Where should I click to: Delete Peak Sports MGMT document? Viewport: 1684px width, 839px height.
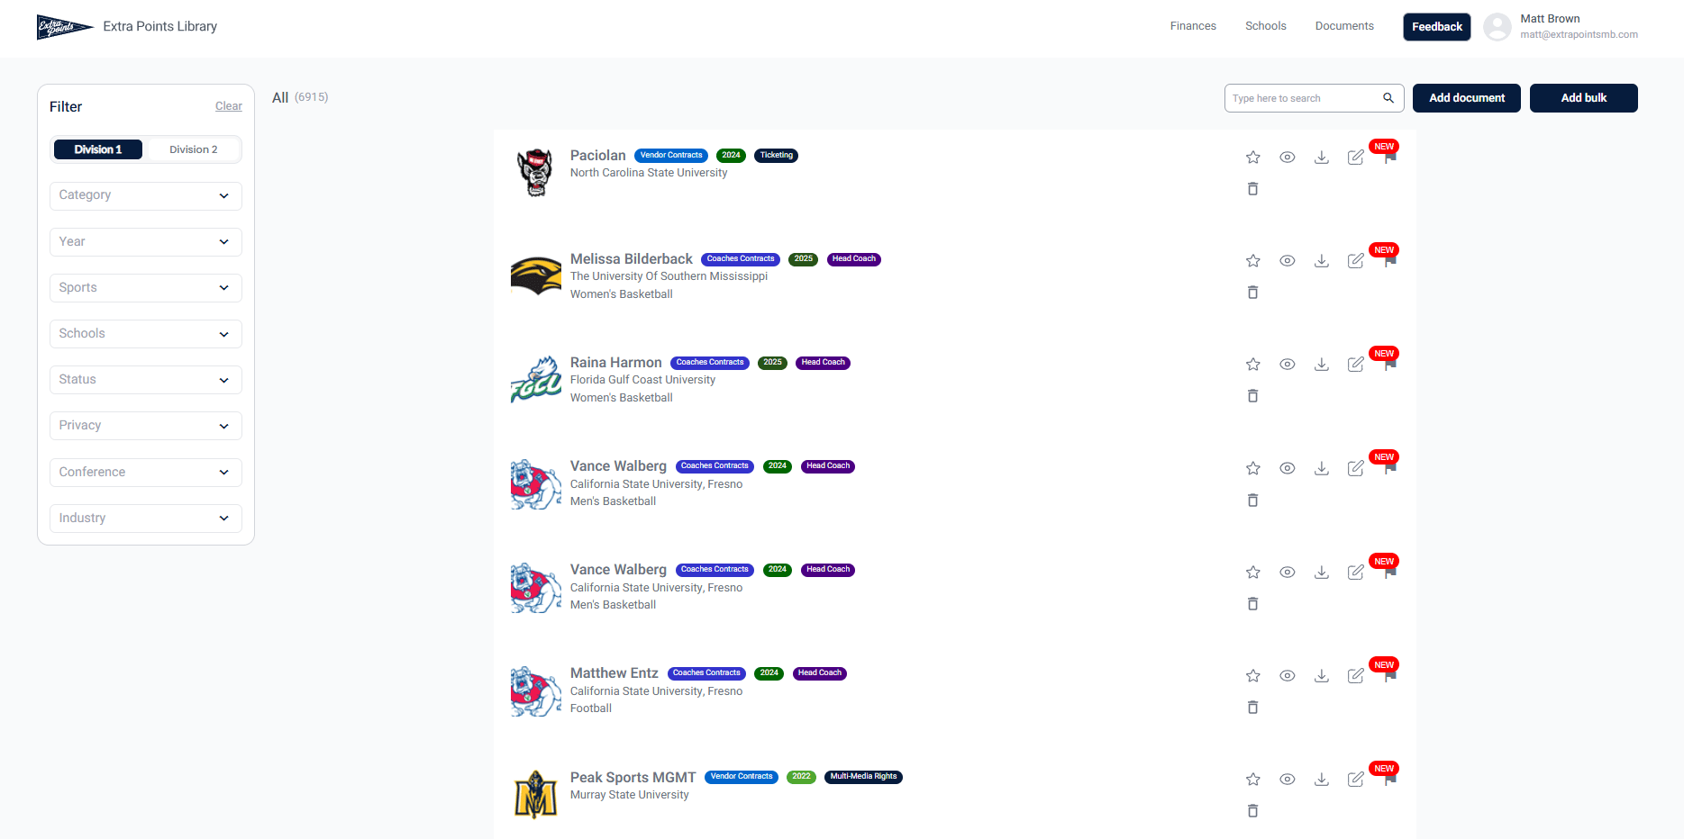(1252, 811)
